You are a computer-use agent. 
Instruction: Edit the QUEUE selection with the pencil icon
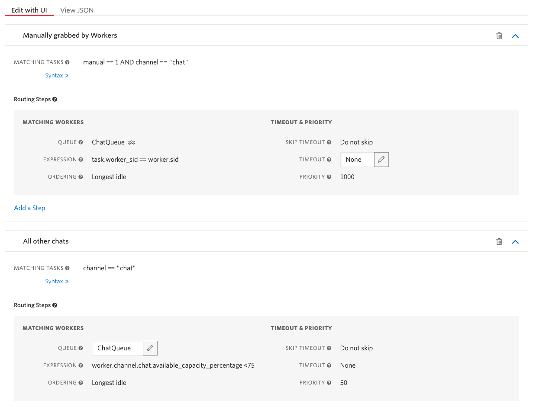150,348
